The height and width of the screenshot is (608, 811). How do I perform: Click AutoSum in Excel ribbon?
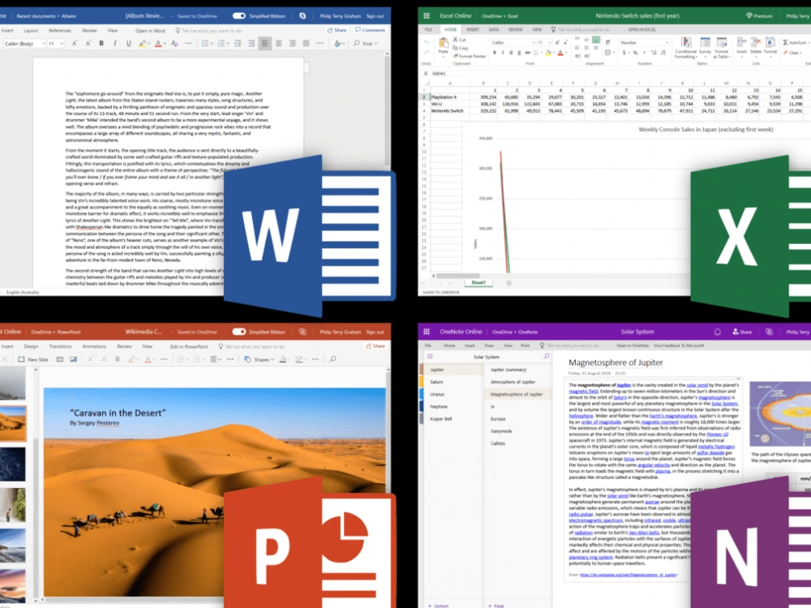pyautogui.click(x=796, y=42)
